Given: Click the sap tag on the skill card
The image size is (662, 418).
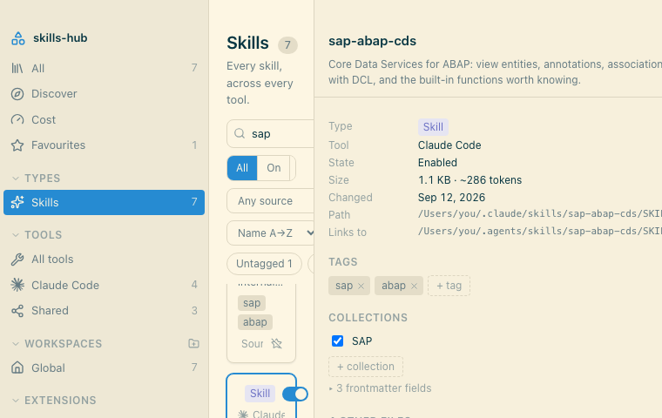Looking at the screenshot, I should point(252,303).
